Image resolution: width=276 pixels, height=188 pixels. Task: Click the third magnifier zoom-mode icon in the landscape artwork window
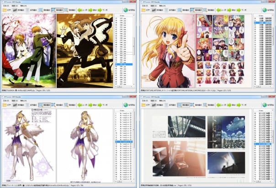pos(205,104)
